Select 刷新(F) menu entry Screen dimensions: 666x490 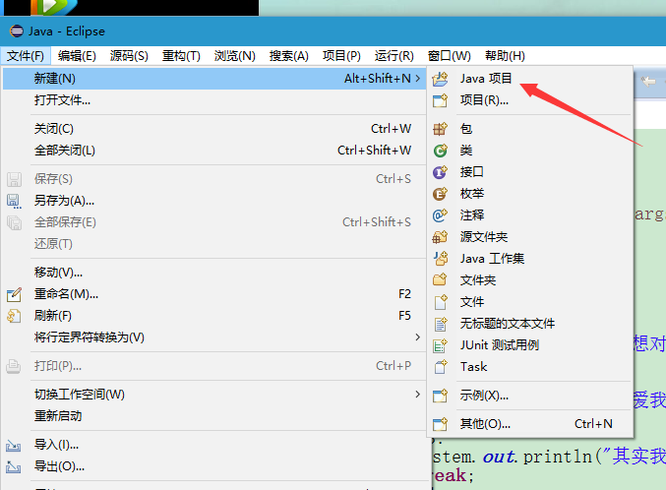(214, 316)
